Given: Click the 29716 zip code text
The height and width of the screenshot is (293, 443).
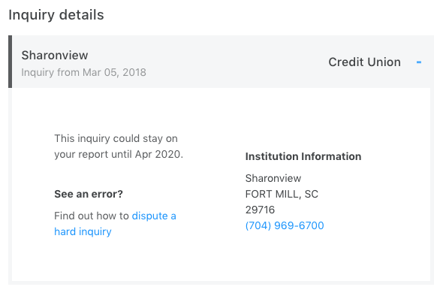Looking at the screenshot, I should 260,210.
